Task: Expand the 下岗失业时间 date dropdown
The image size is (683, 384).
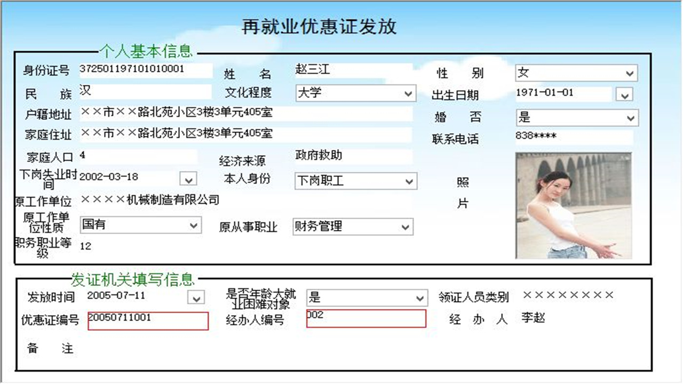Action: [x=188, y=179]
